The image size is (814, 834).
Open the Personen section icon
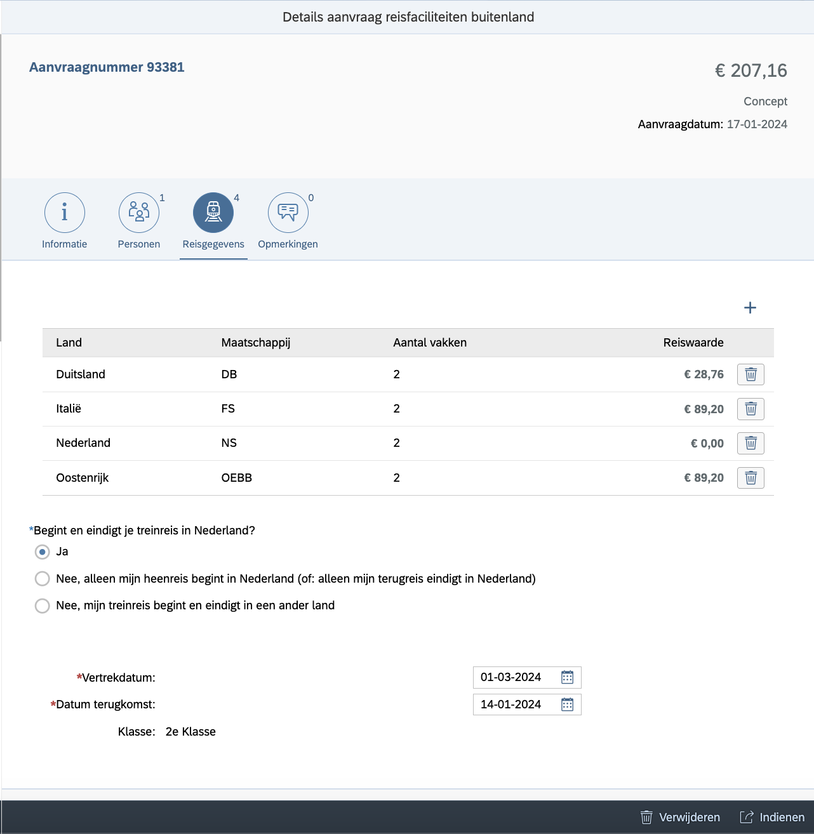click(139, 213)
